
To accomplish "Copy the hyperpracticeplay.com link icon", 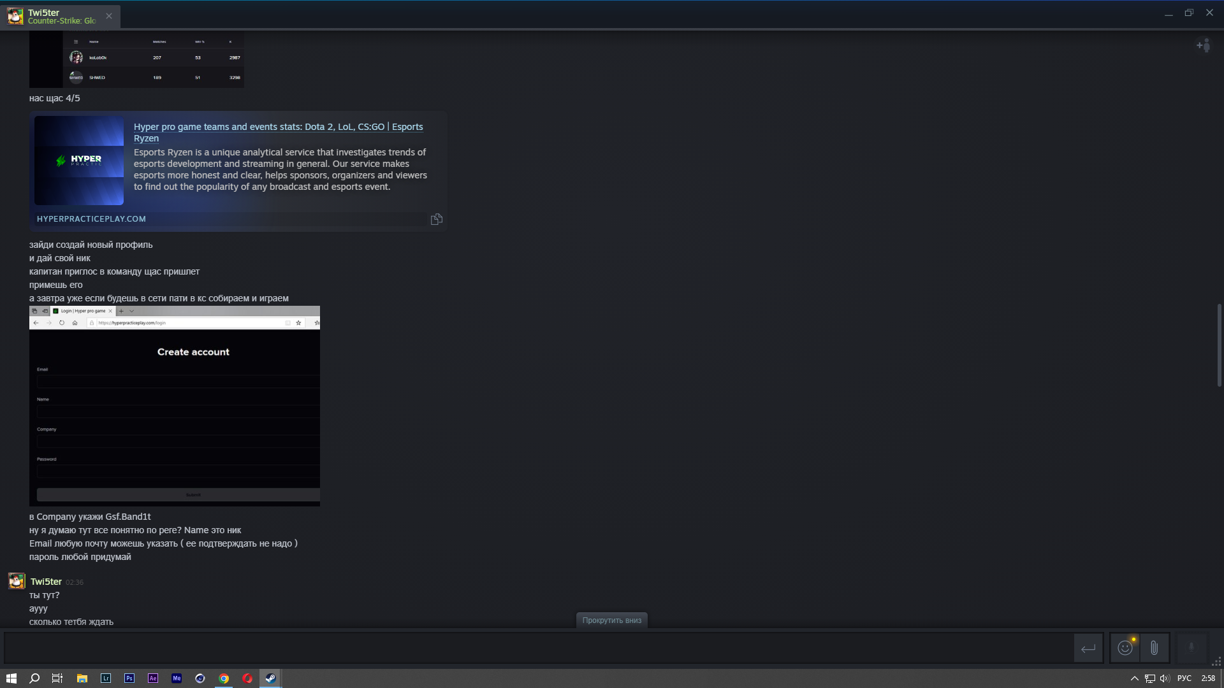I will [x=437, y=219].
